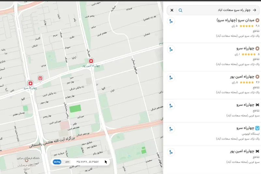Click the star rating ۴٫۸ of میدان سرو
The height and width of the screenshot is (174, 261).
249,26
